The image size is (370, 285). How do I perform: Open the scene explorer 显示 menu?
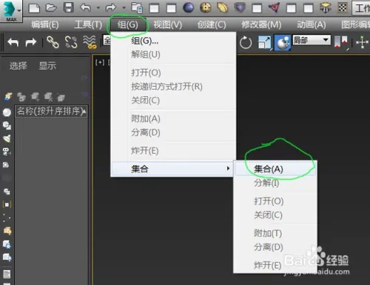47,66
